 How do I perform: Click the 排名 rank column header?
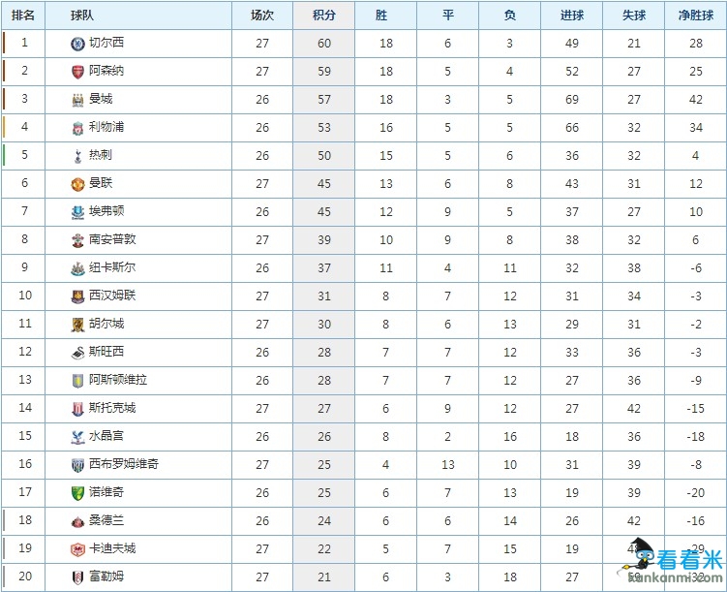(x=23, y=16)
